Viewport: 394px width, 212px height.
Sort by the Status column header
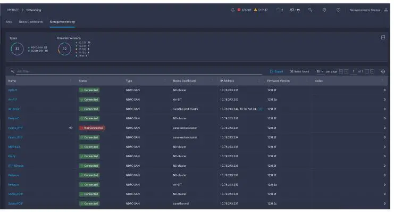[x=83, y=81]
